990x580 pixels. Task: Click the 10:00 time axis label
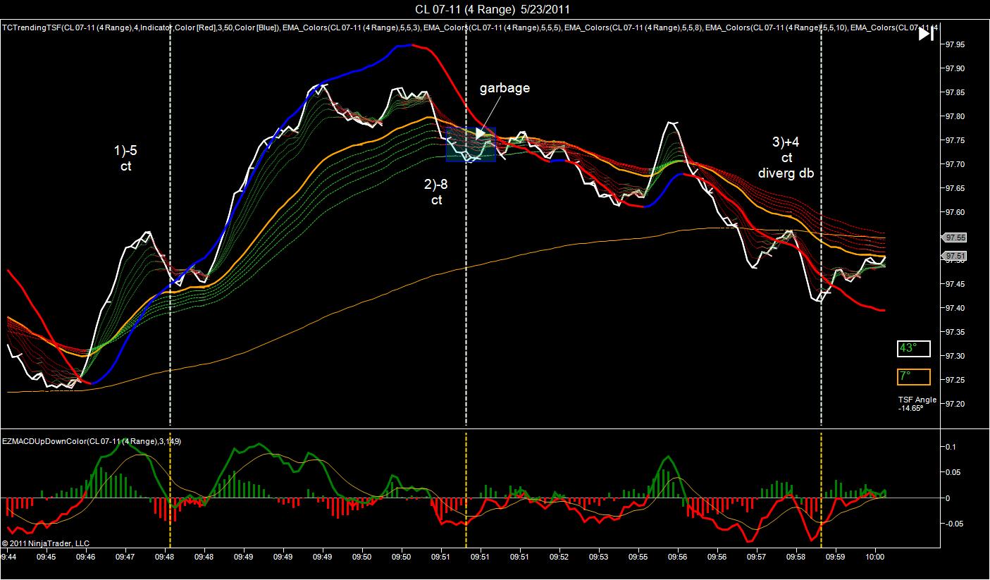[x=875, y=557]
